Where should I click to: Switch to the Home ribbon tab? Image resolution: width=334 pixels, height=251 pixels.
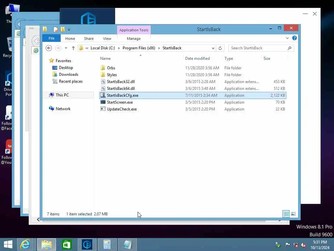(x=70, y=39)
